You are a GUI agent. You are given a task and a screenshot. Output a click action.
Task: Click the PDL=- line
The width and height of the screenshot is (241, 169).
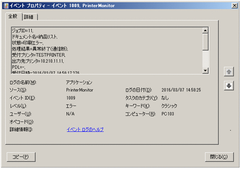click(x=19, y=67)
